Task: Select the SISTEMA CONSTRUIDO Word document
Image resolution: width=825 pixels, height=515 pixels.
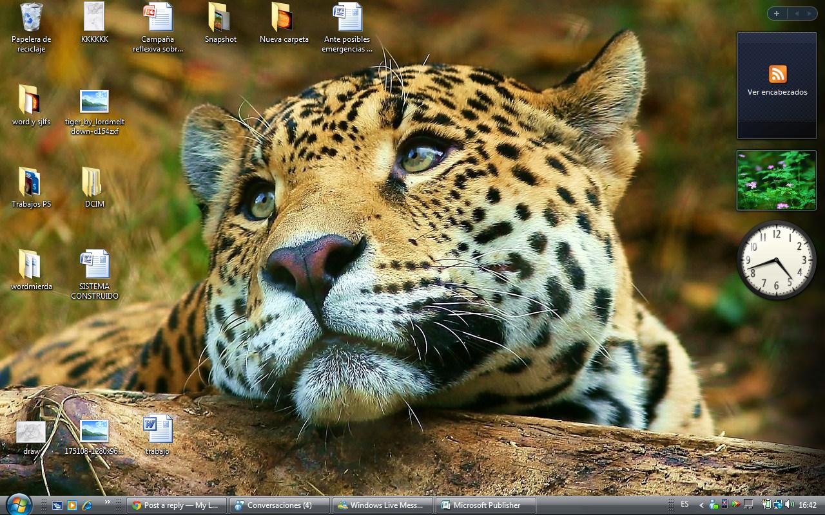Action: click(95, 265)
